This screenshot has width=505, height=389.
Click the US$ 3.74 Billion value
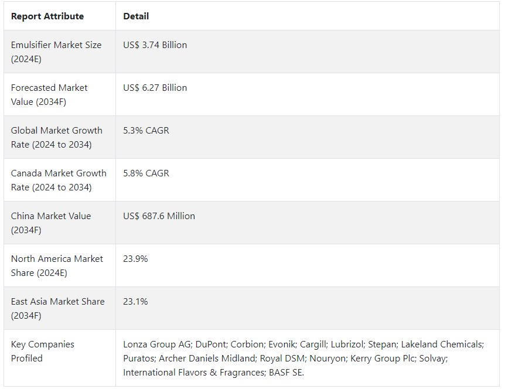155,45
